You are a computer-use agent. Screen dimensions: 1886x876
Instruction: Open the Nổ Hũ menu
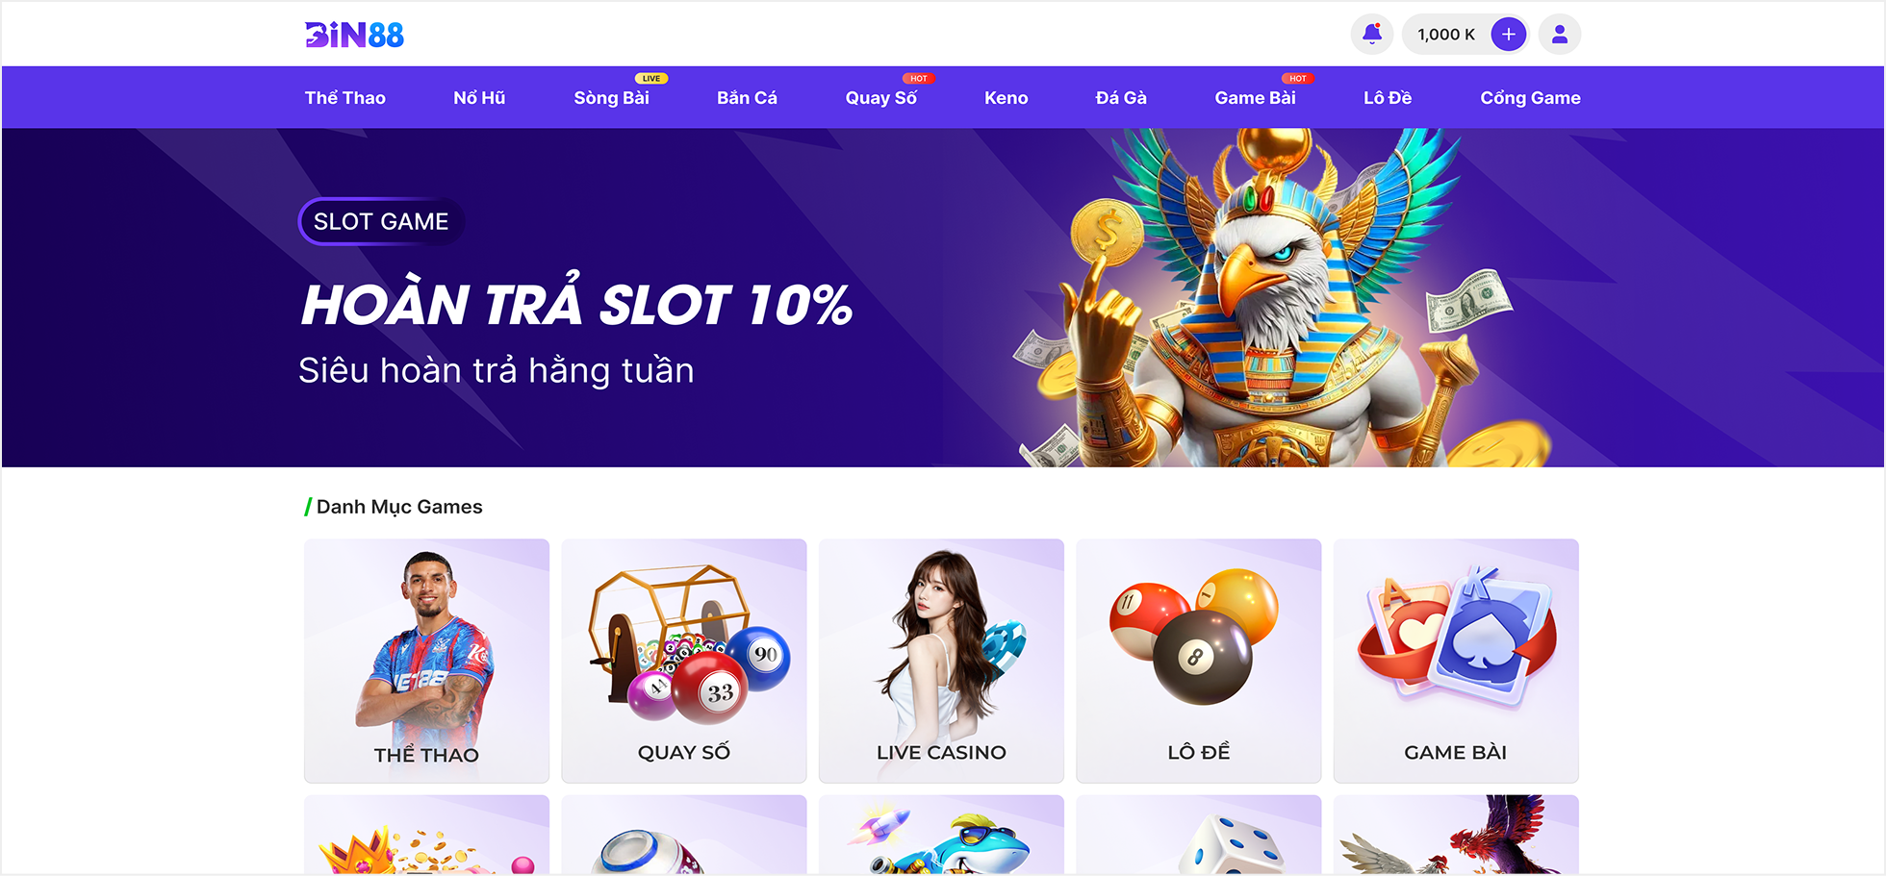click(479, 98)
